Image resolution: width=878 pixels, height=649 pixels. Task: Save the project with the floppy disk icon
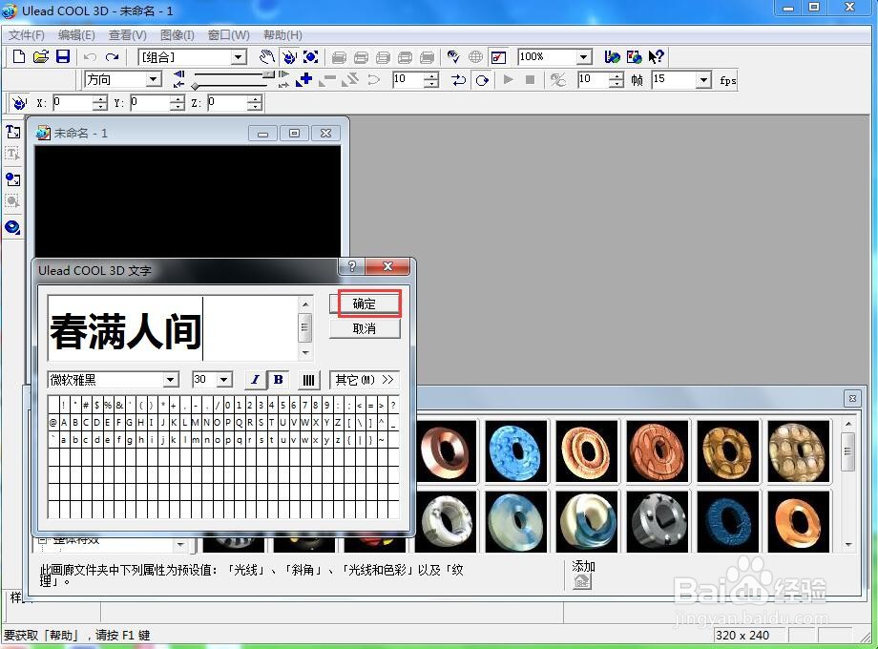click(x=63, y=56)
